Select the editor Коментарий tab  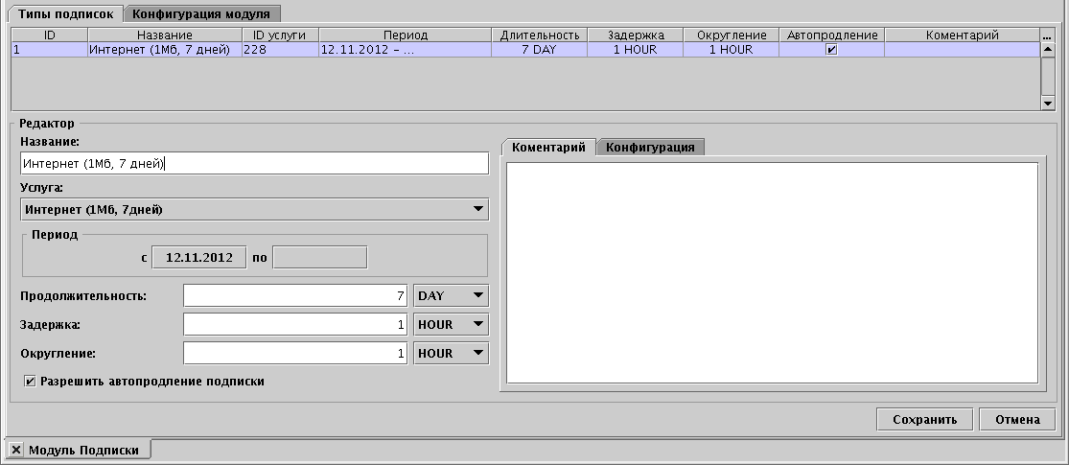tap(548, 147)
